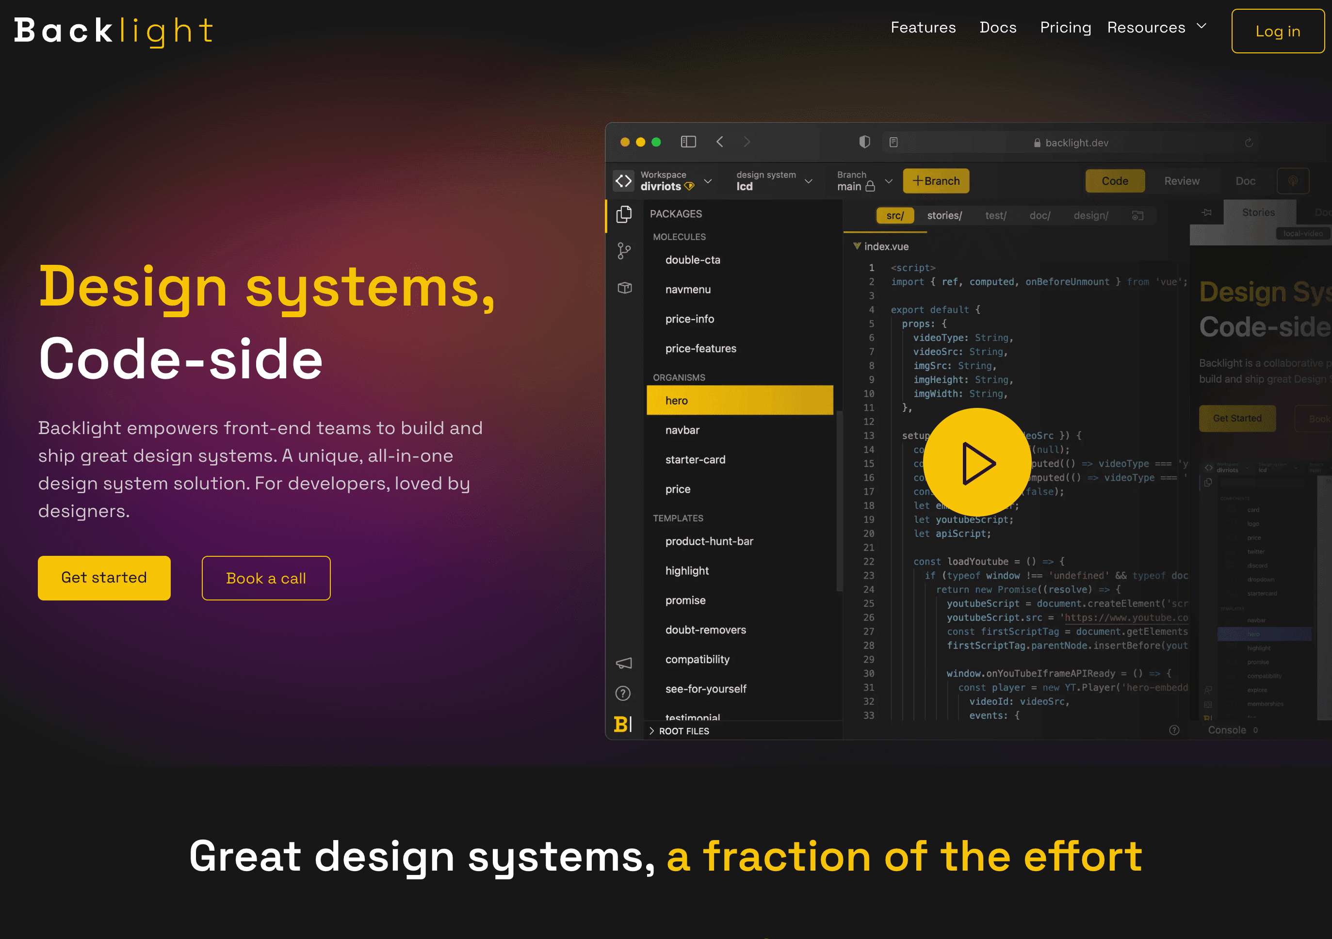1332x939 pixels.
Task: Open the source control branch icon
Action: click(624, 251)
